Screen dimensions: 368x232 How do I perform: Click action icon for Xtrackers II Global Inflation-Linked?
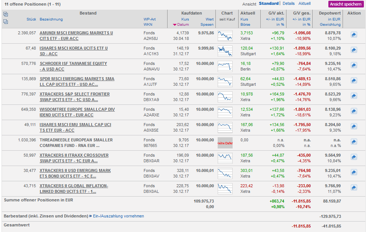pos(354,188)
